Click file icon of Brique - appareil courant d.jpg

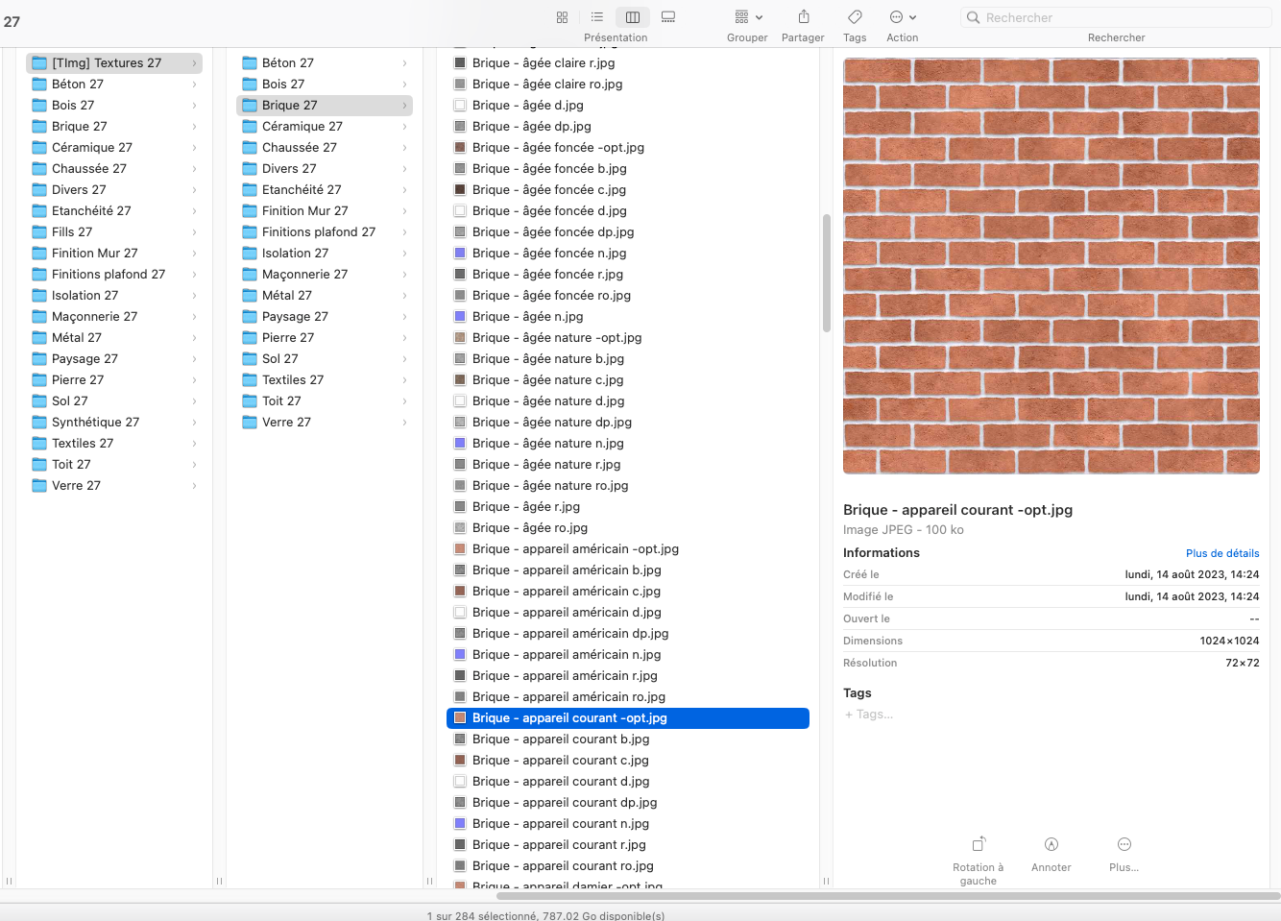click(460, 782)
